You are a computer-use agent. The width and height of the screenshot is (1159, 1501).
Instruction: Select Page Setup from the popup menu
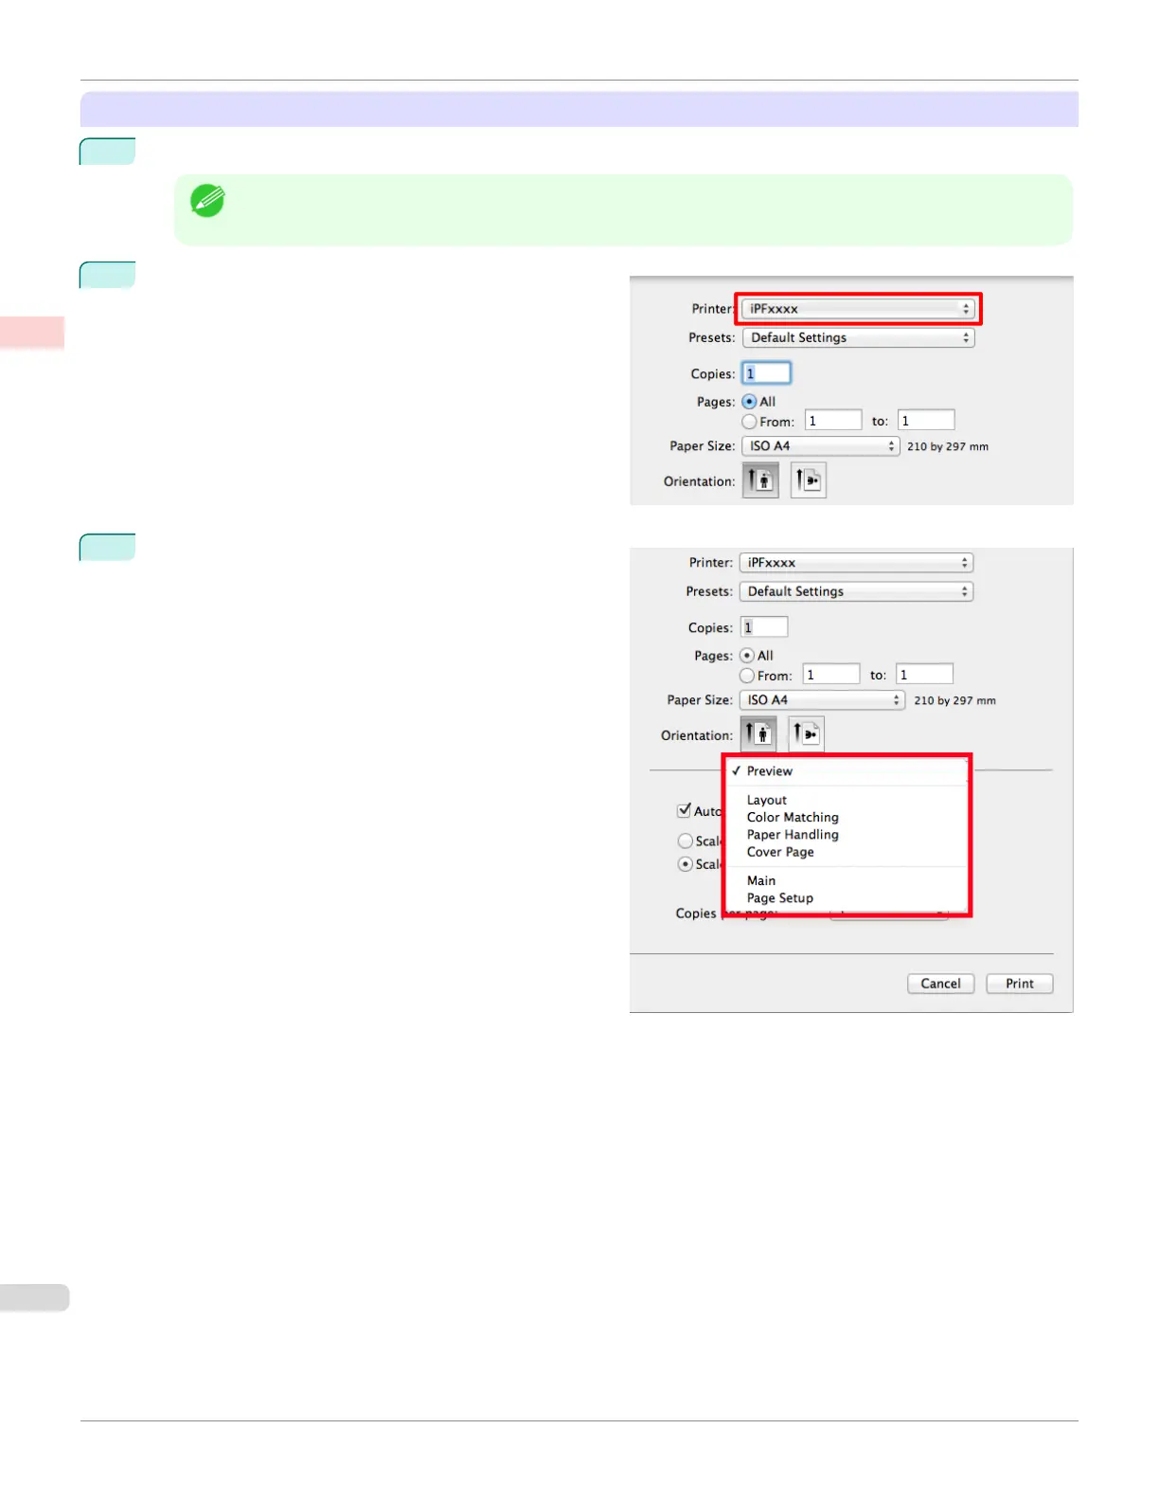(847, 898)
